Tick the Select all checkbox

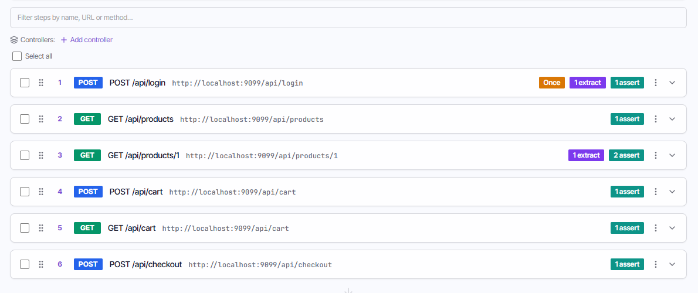[x=17, y=56]
